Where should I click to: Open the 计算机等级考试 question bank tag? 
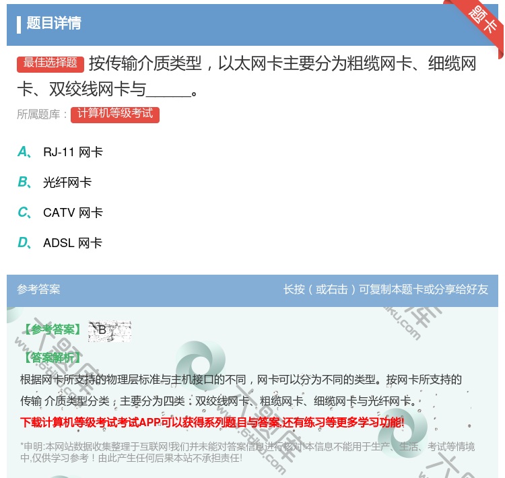pyautogui.click(x=115, y=114)
